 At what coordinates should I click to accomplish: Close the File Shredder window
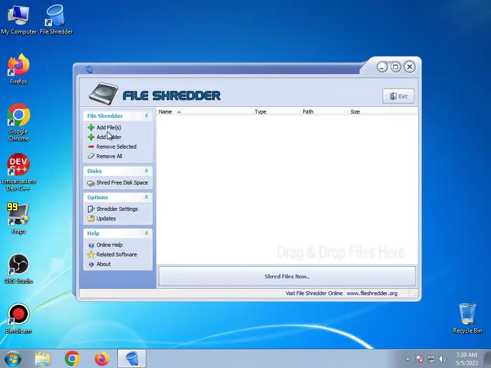coord(409,67)
